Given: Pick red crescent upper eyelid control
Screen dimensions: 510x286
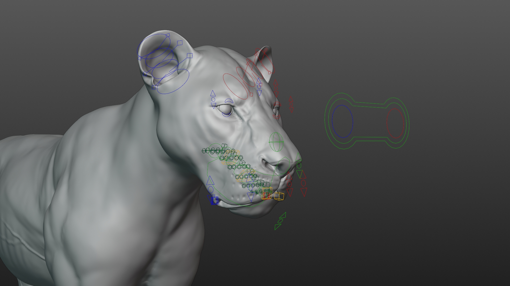Looking at the screenshot, I should (x=277, y=104).
